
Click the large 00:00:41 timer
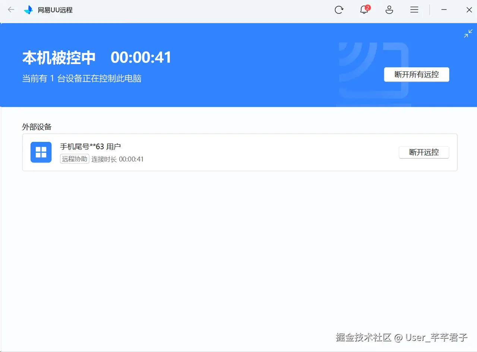point(141,58)
